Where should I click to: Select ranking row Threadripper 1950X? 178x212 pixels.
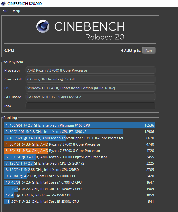coord(80,138)
